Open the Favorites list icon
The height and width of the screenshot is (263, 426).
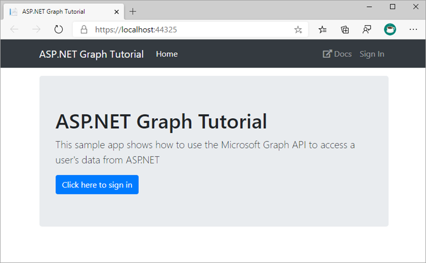click(323, 29)
